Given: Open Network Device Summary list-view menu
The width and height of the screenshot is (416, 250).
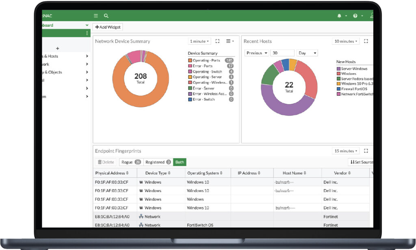Looking at the screenshot, I should 230,41.
